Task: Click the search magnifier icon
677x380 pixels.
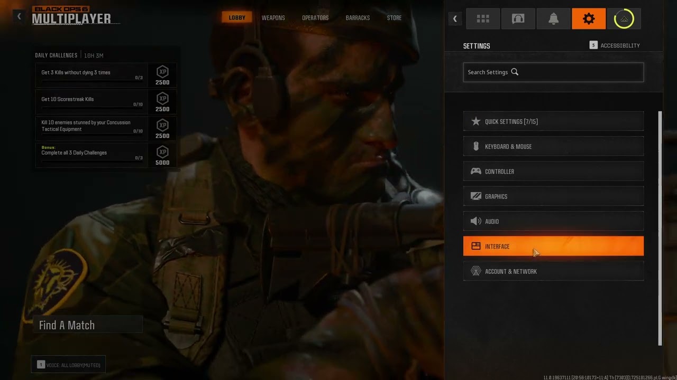Action: [x=515, y=72]
